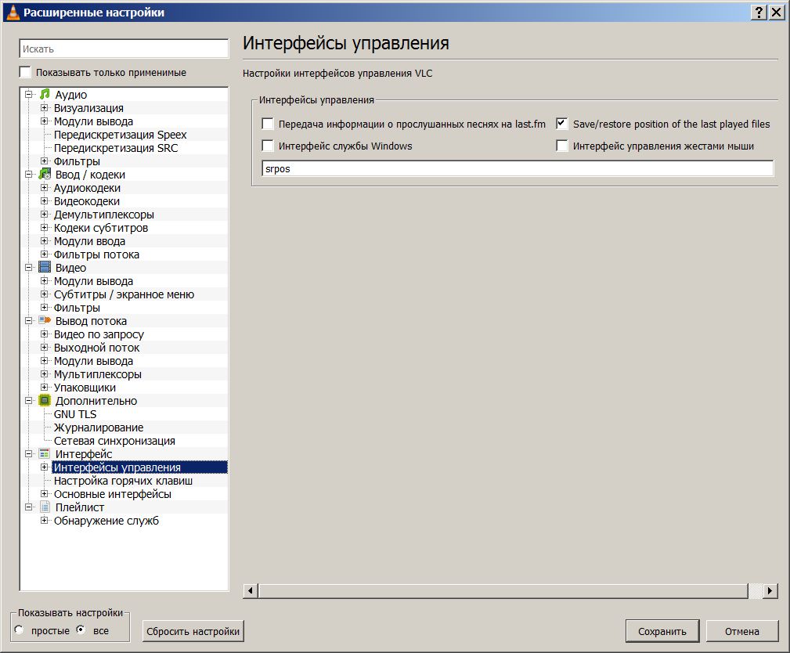Open Визуализация settings in the tree

tap(88, 108)
